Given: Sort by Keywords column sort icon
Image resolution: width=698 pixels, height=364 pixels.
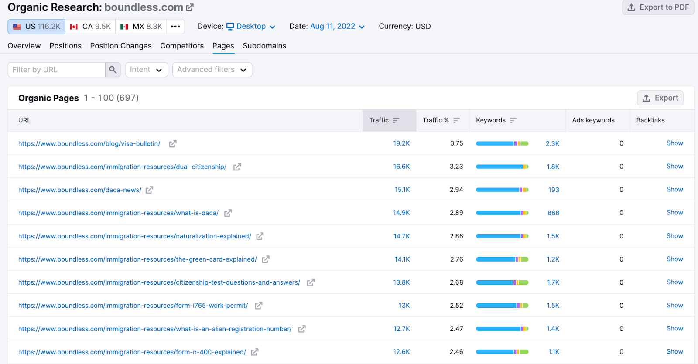Looking at the screenshot, I should (x=513, y=120).
